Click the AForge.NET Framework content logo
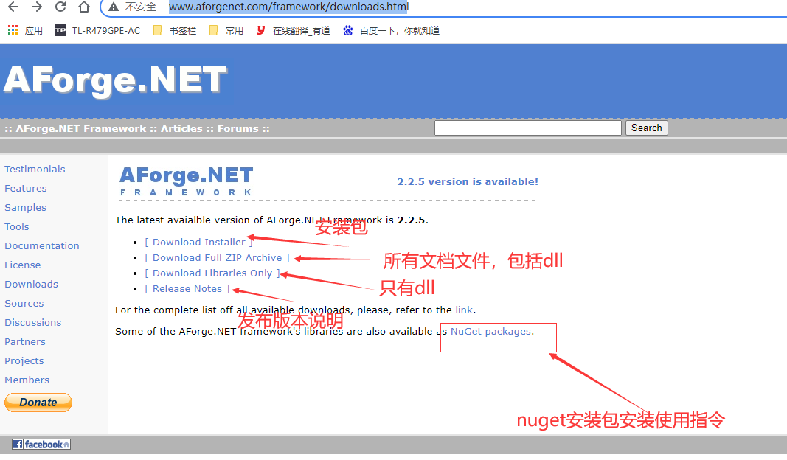The width and height of the screenshot is (787, 460). coord(186,181)
